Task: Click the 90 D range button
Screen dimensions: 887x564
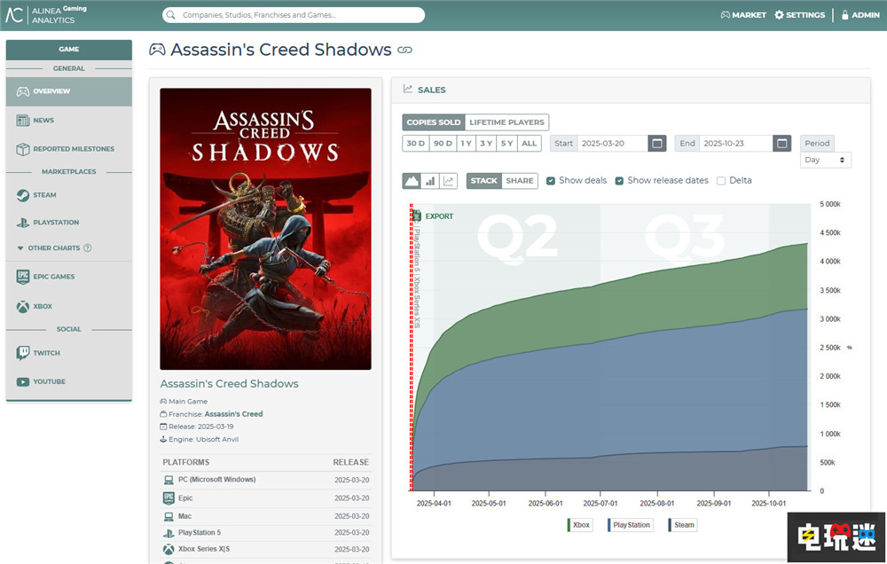Action: coord(443,144)
